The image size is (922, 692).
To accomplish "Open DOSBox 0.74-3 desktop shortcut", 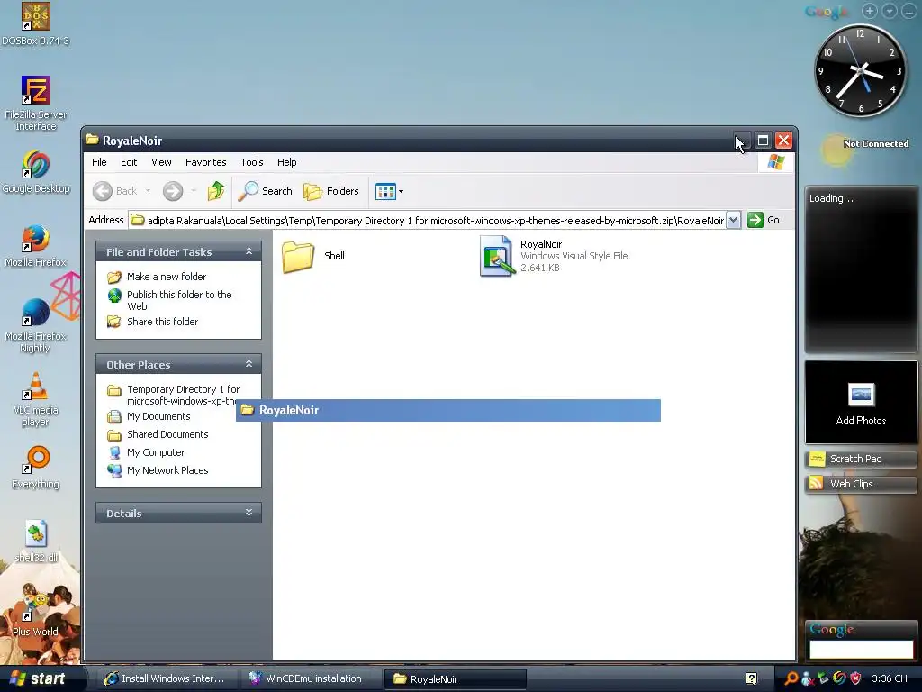I will coord(35,24).
